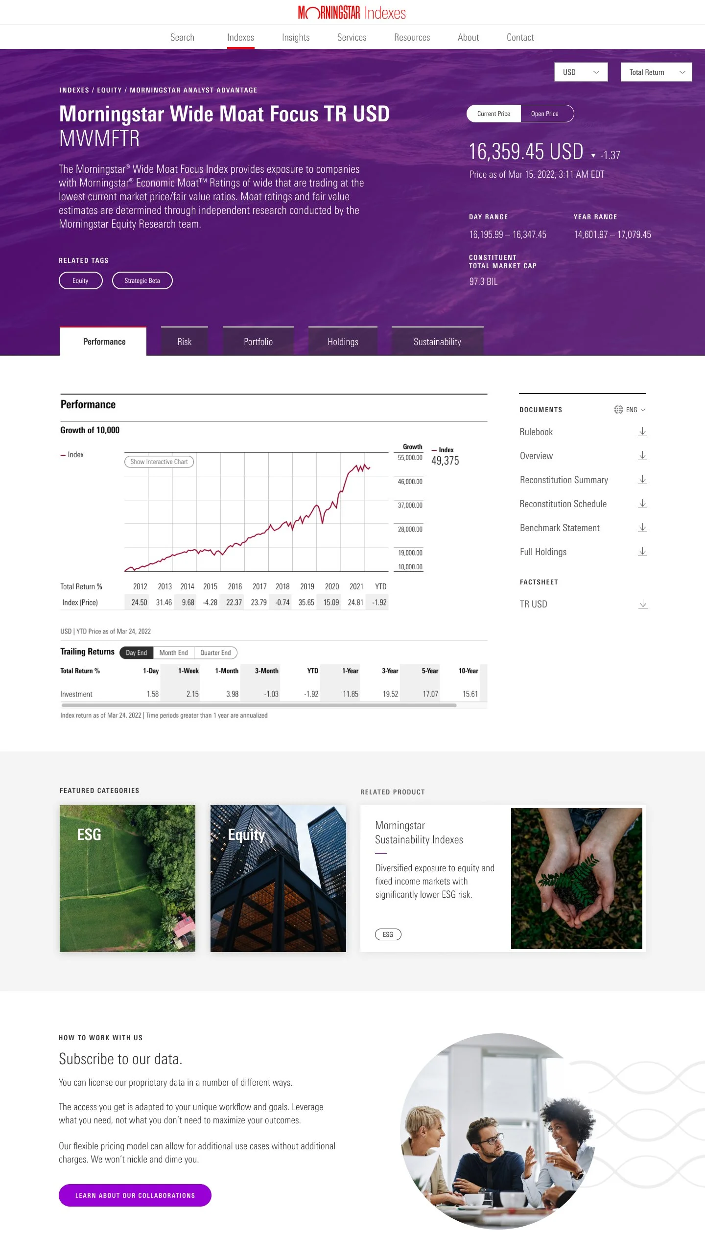Viewport: 705px width, 1257px height.
Task: Download the Reconstitution Summary icon
Action: (642, 480)
